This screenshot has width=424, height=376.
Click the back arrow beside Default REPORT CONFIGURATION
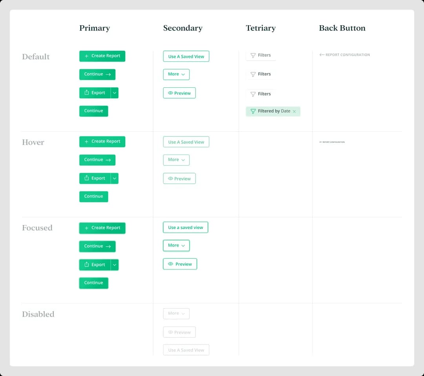322,55
